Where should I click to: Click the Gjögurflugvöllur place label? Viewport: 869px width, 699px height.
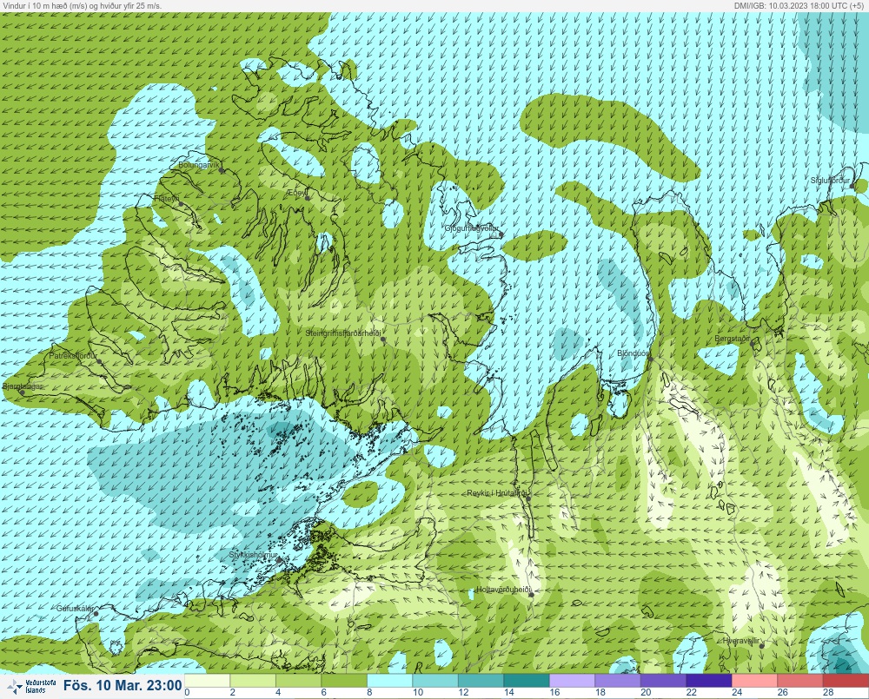pyautogui.click(x=472, y=228)
